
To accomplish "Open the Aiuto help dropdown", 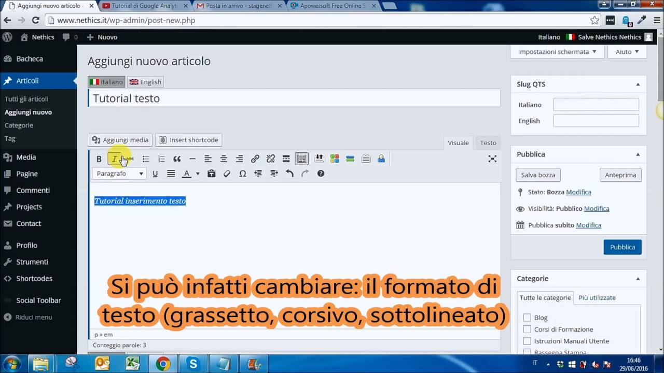I will point(627,52).
